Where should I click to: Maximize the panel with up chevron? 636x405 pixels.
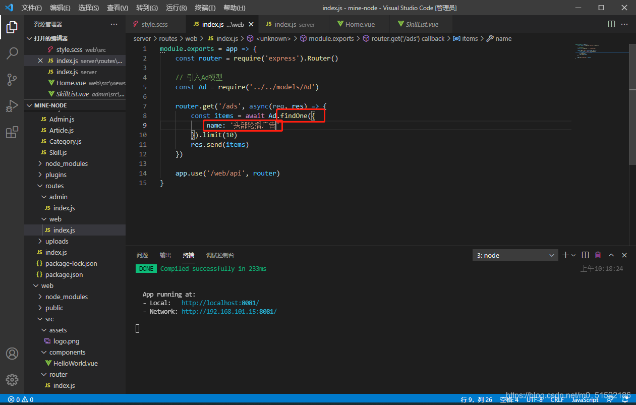[611, 255]
